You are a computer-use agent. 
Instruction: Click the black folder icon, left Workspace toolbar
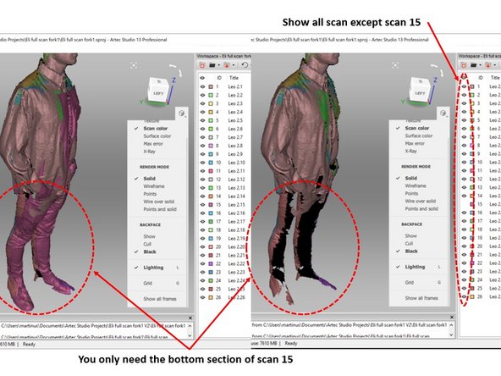click(212, 65)
